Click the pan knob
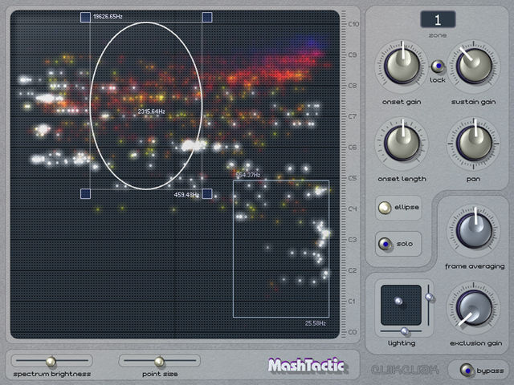Image resolution: width=514 pixels, height=385 pixels. [474, 143]
